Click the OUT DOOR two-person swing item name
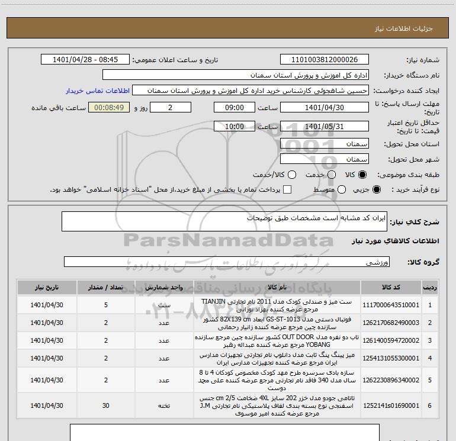The height and width of the screenshot is (441, 456). (277, 341)
